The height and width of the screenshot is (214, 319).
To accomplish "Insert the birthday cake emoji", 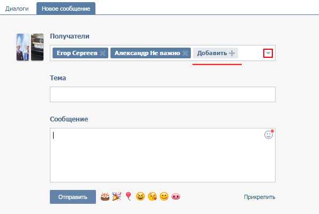I will 105,196.
